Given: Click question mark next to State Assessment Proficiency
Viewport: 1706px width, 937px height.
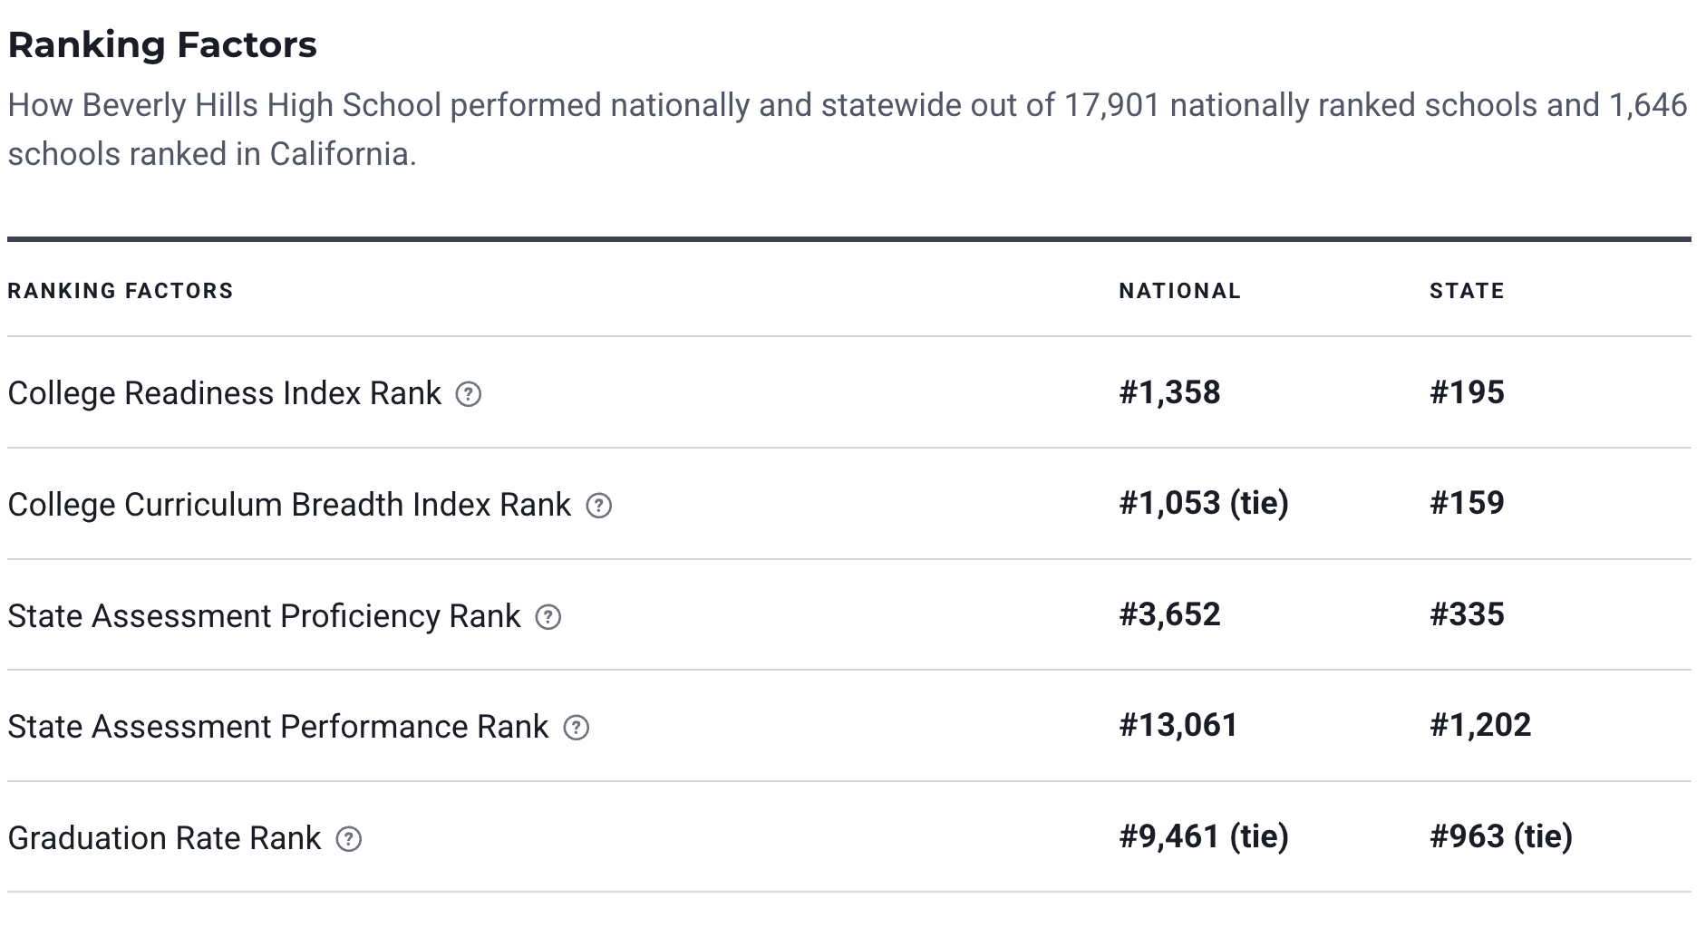Looking at the screenshot, I should pyautogui.click(x=548, y=617).
